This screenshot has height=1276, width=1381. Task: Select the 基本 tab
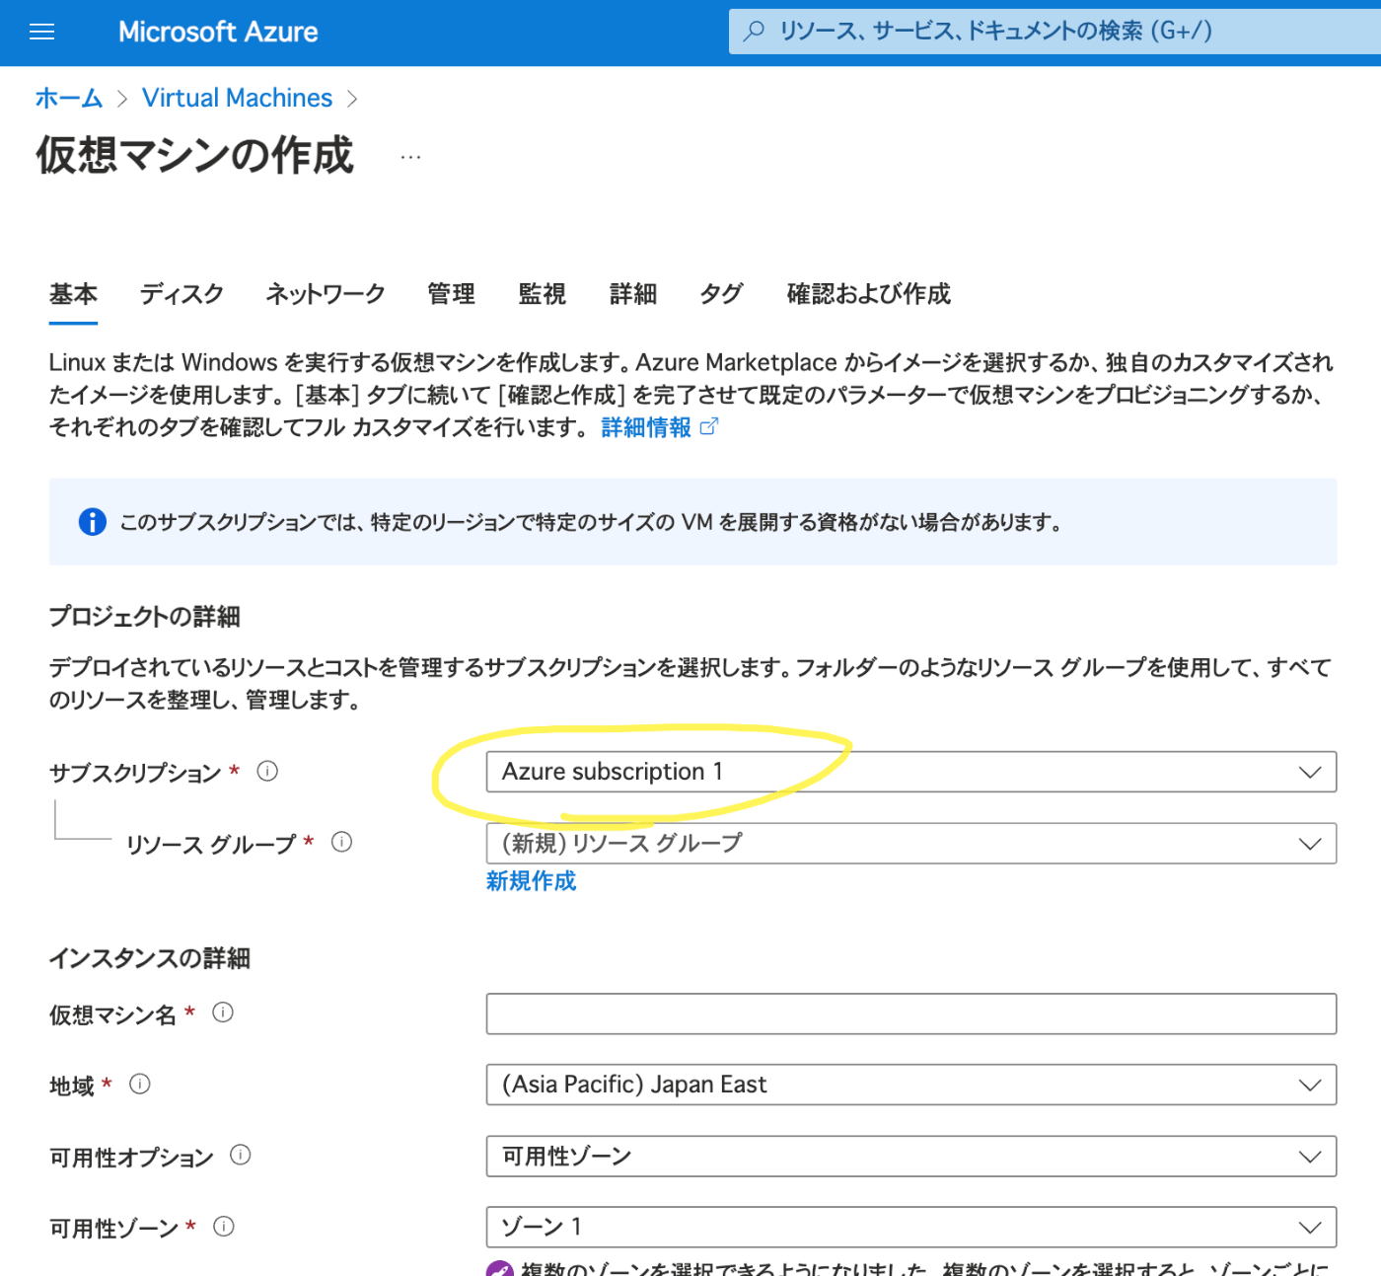73,294
